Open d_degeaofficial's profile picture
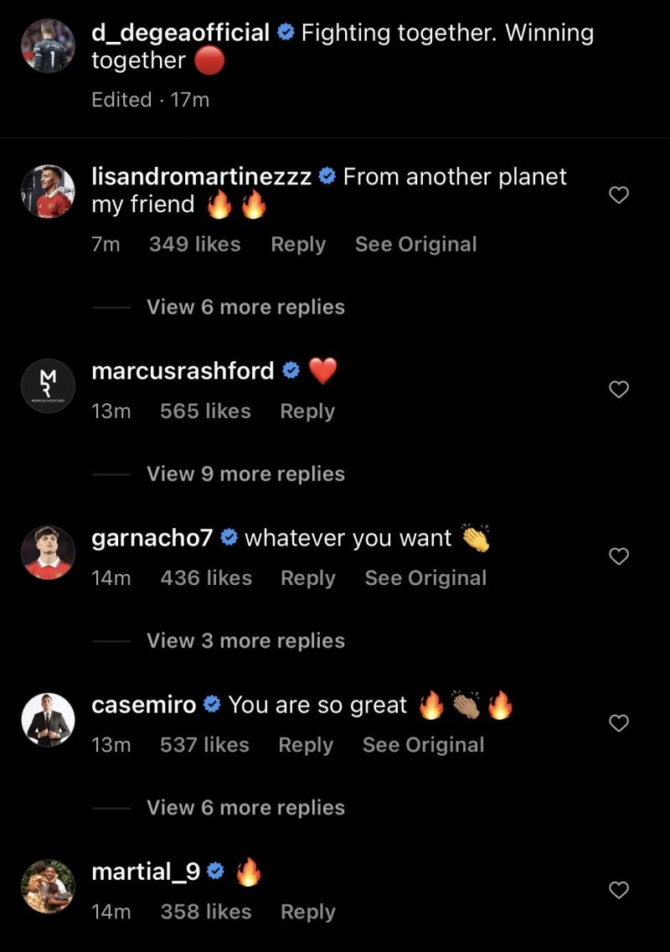This screenshot has width=670, height=952. 48,45
